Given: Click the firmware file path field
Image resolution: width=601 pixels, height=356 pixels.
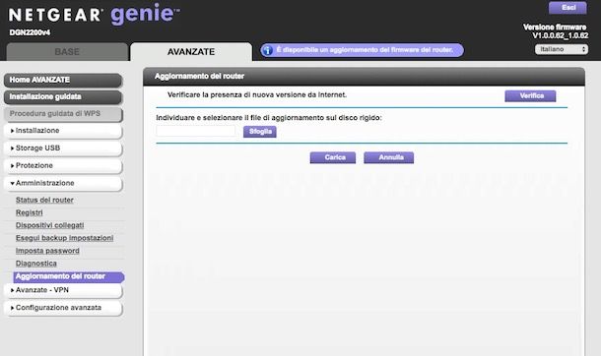Looking at the screenshot, I should click(x=196, y=131).
